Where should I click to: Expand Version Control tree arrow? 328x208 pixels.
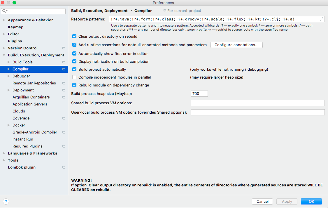point(4,48)
